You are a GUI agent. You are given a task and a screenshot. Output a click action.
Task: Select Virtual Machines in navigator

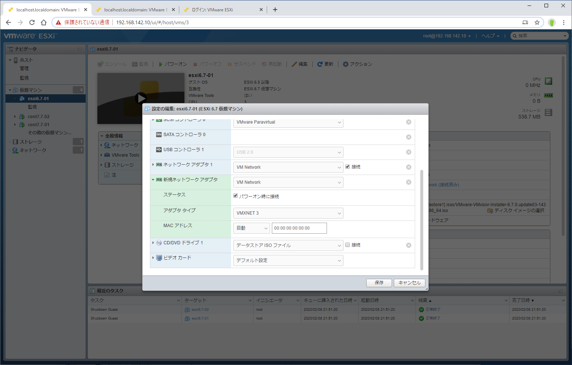point(31,90)
